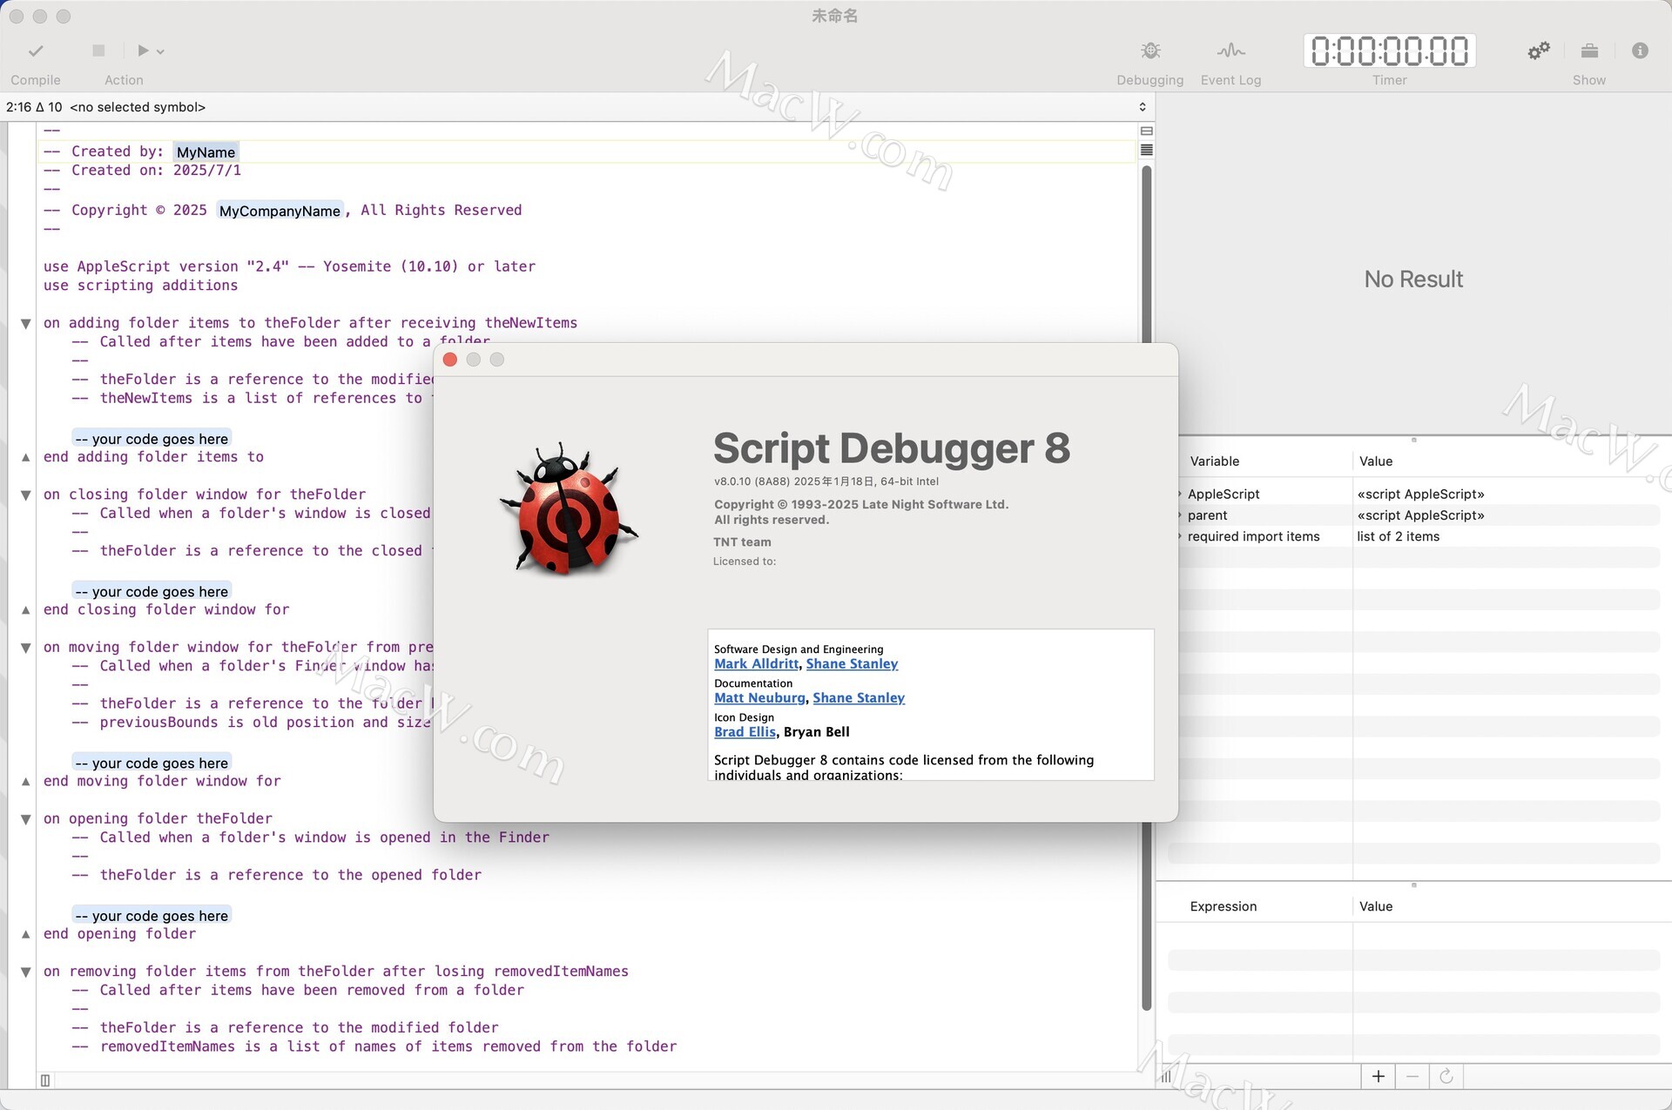Open the Run options dropdown chevron
This screenshot has width=1672, height=1110.
[160, 51]
